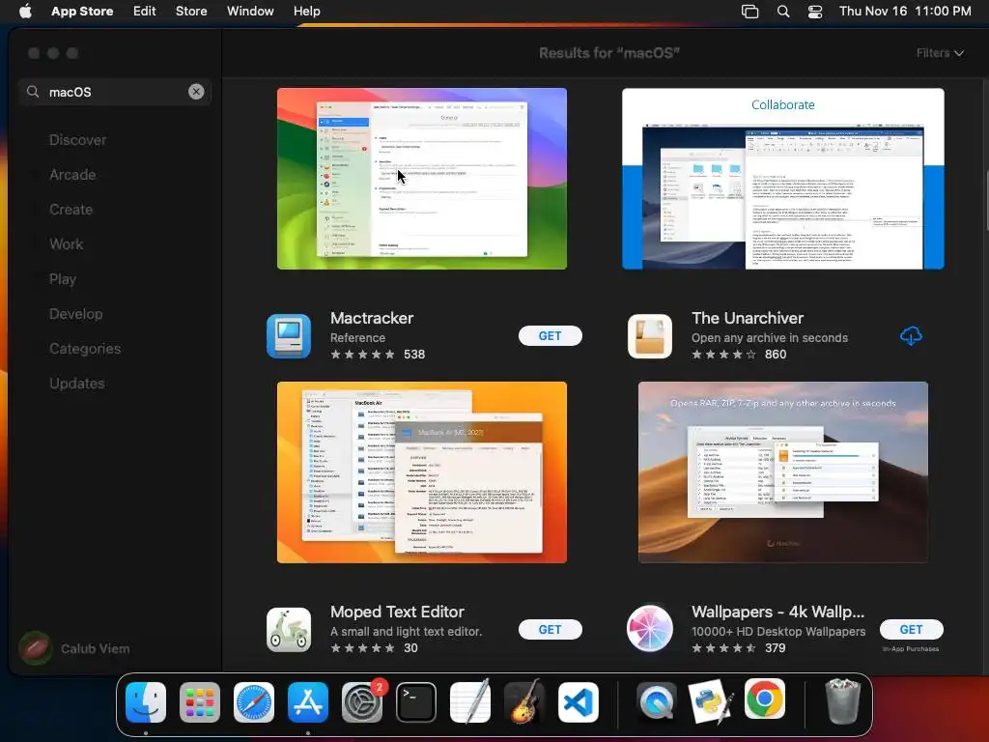Image resolution: width=989 pixels, height=742 pixels.
Task: Go to Arcade section
Action: (72, 175)
